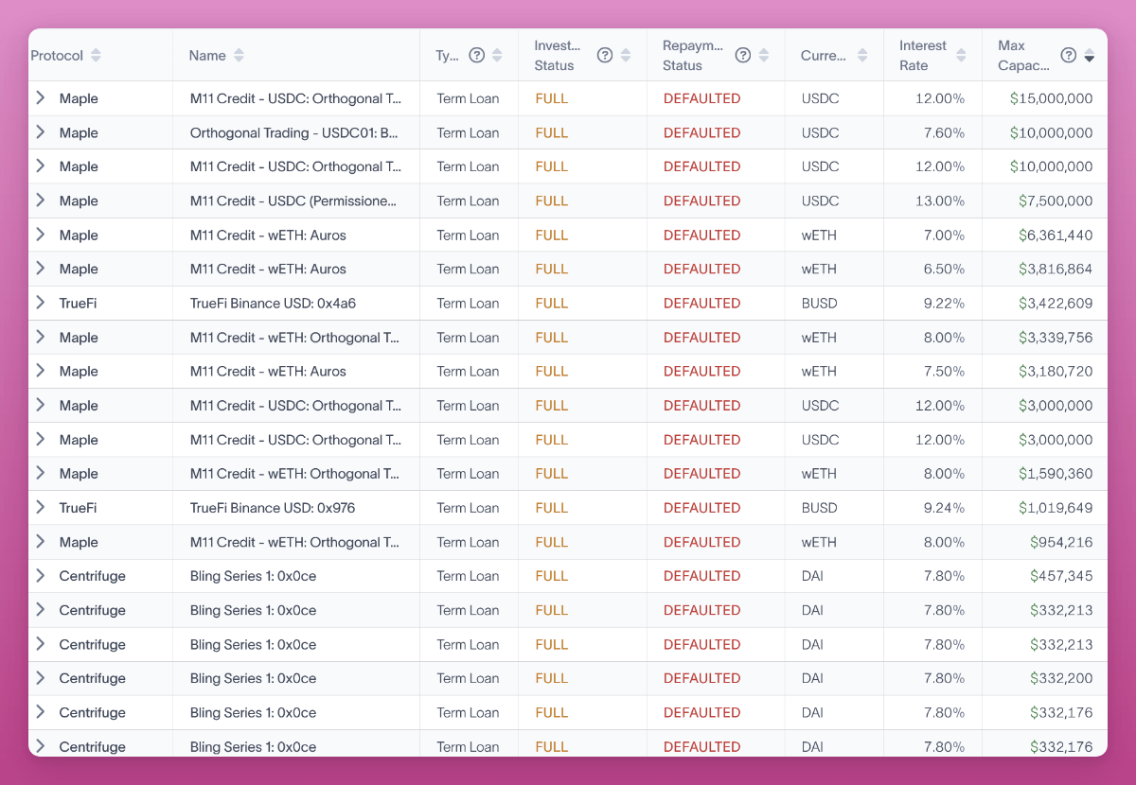Sort by Interest Rate using its arrows

[961, 56]
